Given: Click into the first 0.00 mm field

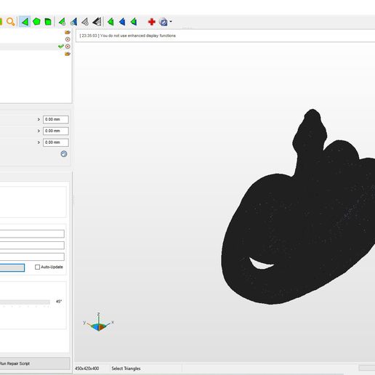Looking at the screenshot, I should (56, 119).
